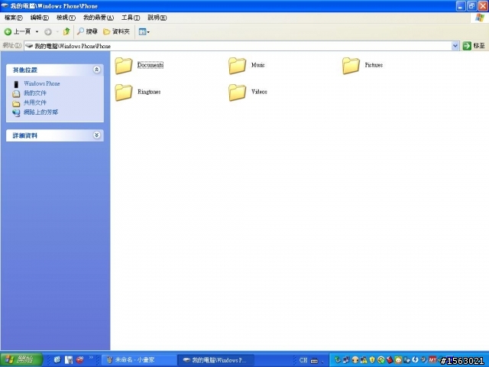Open the Views toolbar dropdown
Image resolution: width=489 pixels, height=367 pixels.
144,31
